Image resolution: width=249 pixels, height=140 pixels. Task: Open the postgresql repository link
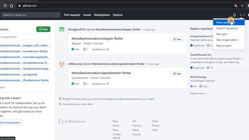point(18,74)
